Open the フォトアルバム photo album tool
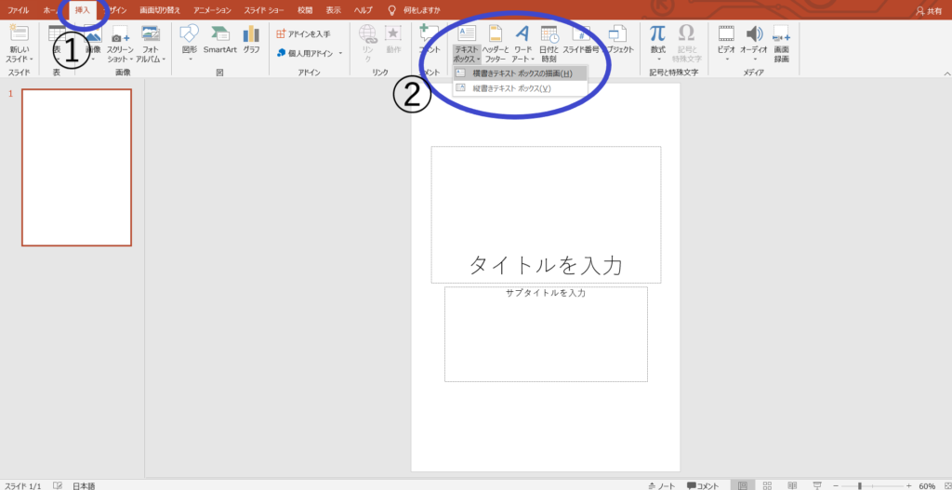This screenshot has width=952, height=490. [151, 45]
